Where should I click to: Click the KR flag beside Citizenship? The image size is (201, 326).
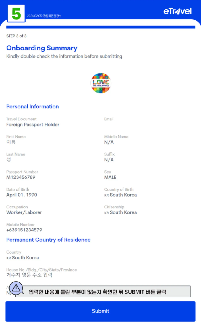tap(106, 212)
